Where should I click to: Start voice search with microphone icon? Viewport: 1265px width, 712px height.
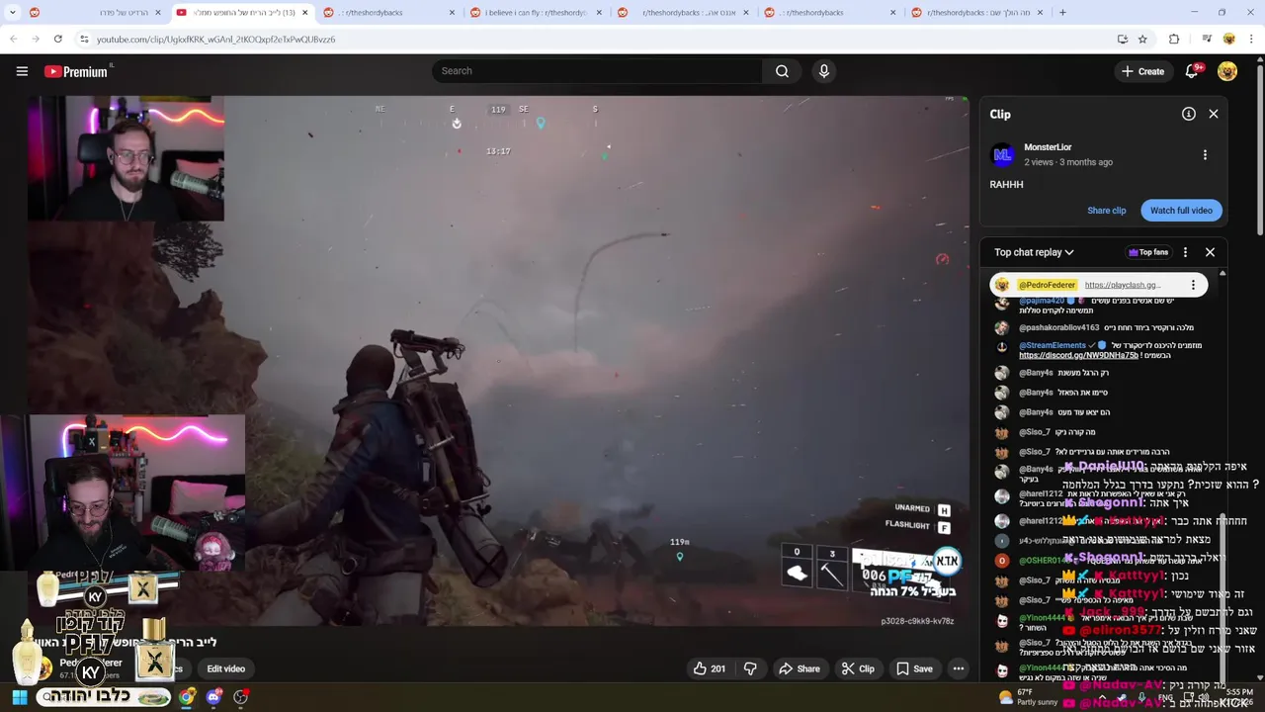coord(824,71)
